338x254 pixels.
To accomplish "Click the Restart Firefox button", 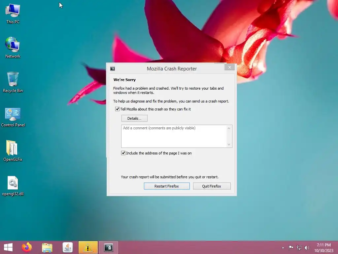I will click(167, 186).
